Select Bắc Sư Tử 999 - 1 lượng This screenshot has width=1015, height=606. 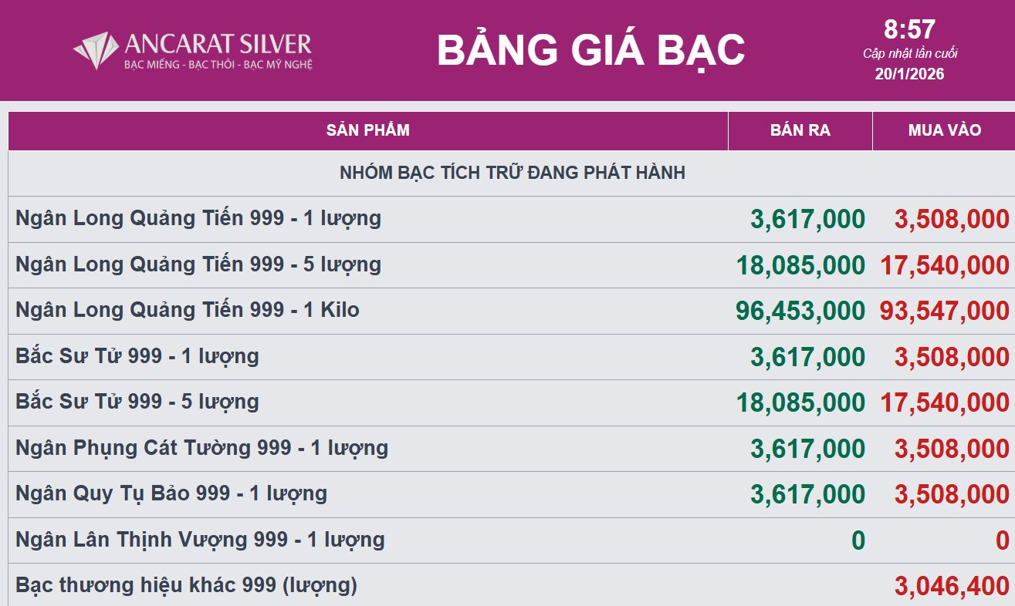(x=137, y=356)
